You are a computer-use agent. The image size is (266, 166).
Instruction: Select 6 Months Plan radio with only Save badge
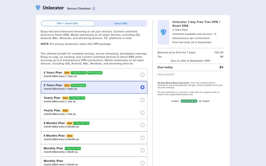pos(142,138)
